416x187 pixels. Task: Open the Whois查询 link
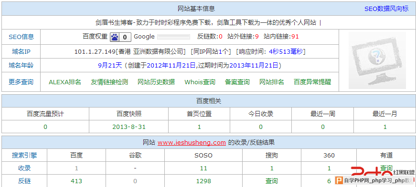tap(200, 82)
